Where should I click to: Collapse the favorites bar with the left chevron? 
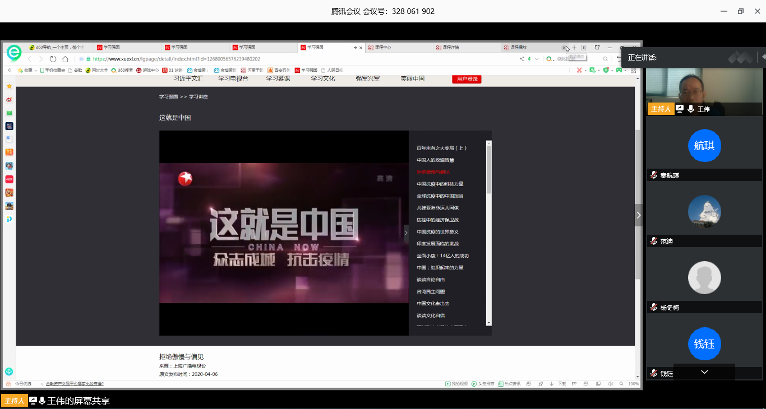point(10,70)
